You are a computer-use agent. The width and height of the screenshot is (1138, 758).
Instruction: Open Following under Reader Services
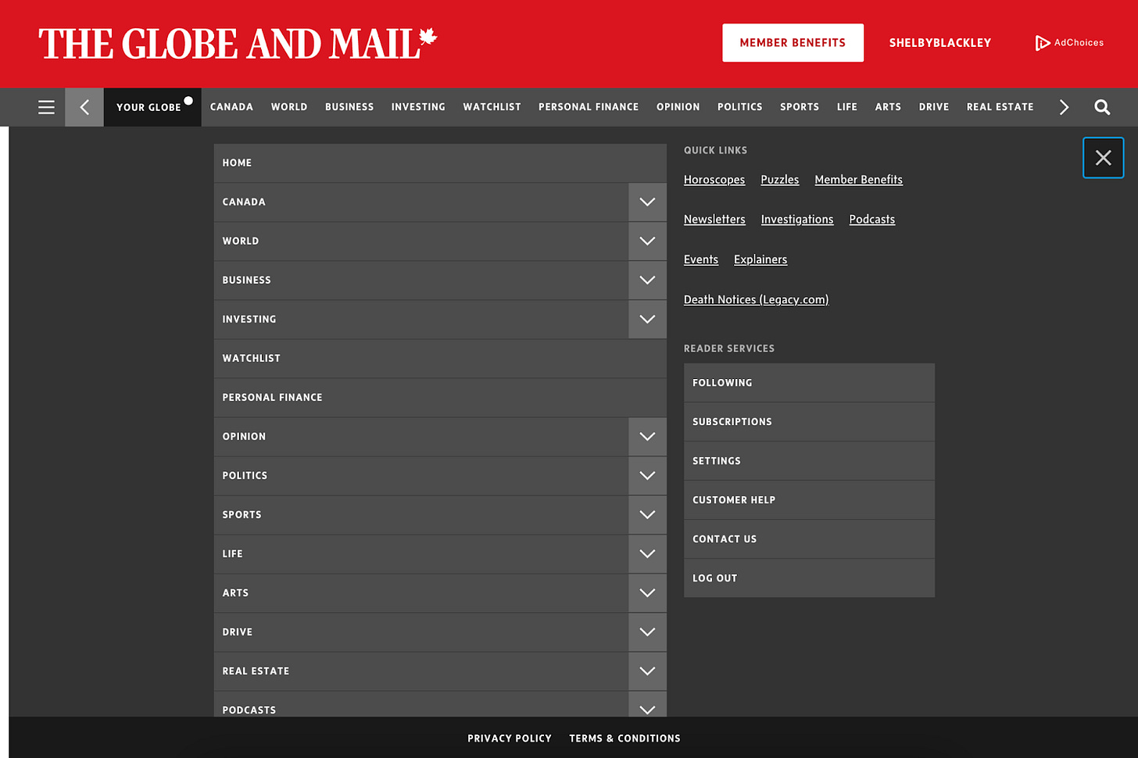pos(809,383)
